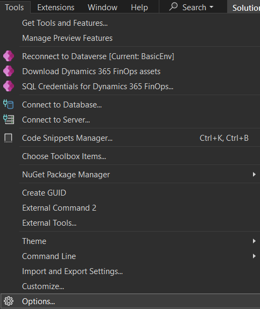
Task: Click the Reconnect to Dataverse icon
Action: pos(9,56)
